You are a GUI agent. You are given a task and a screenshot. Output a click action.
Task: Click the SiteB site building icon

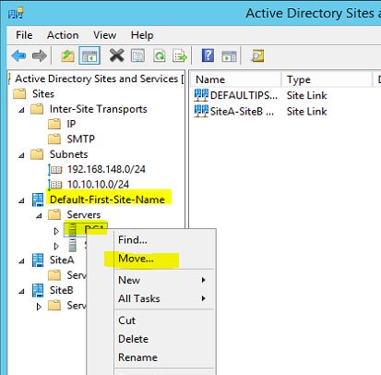(38, 290)
